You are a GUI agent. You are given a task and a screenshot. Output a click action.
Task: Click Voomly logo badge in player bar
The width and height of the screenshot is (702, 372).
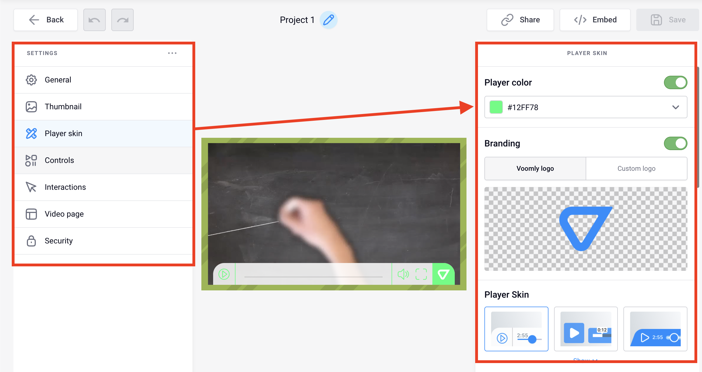coord(443,274)
